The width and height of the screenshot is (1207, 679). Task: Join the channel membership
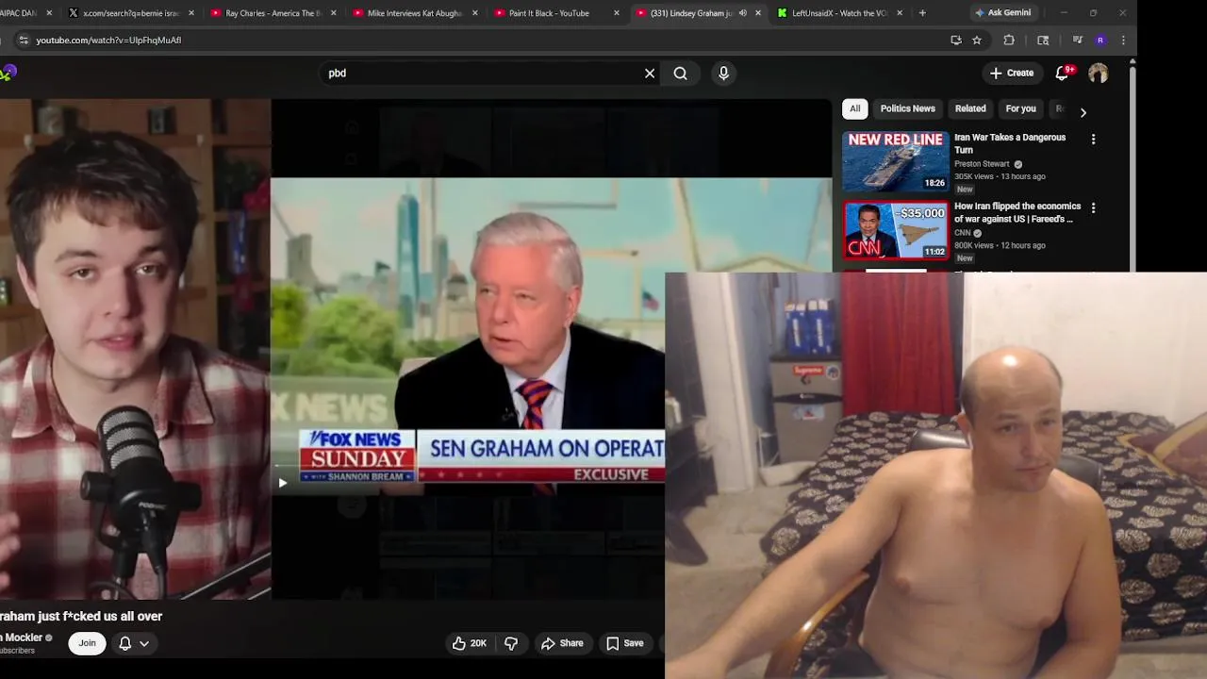87,643
